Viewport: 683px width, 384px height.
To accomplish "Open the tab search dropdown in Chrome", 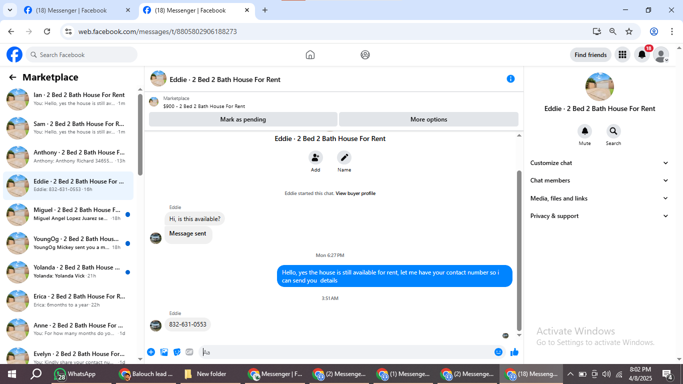I will pos(9,10).
